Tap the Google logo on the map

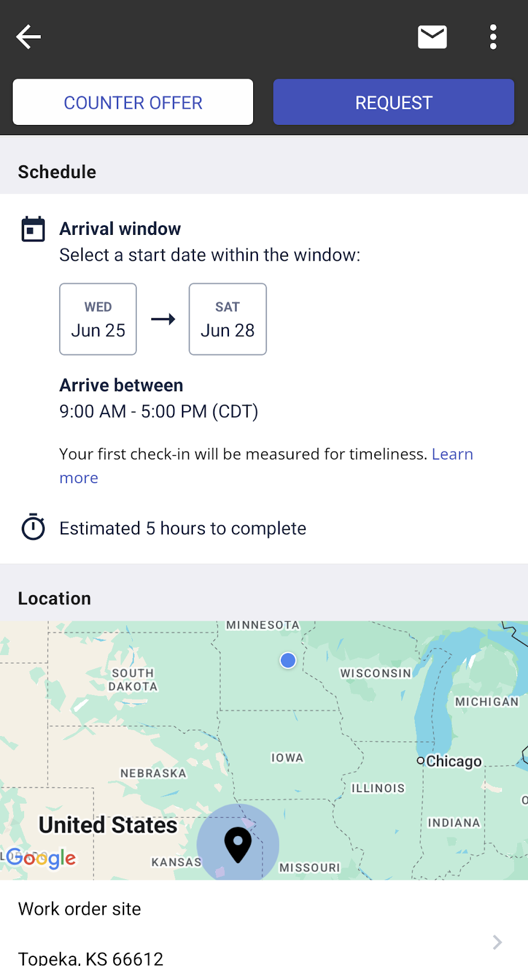point(42,858)
